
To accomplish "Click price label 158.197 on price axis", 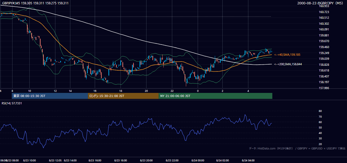I will click(324, 82).
